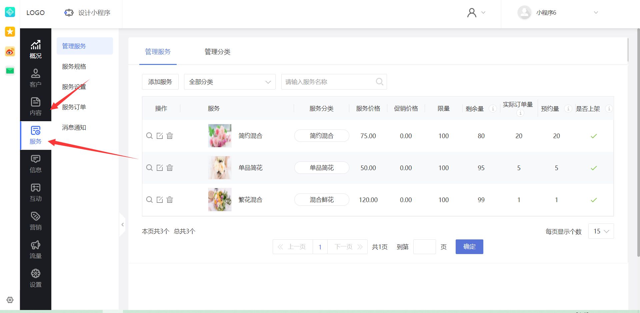Open the per-page count dropdown showing 15

(x=601, y=231)
